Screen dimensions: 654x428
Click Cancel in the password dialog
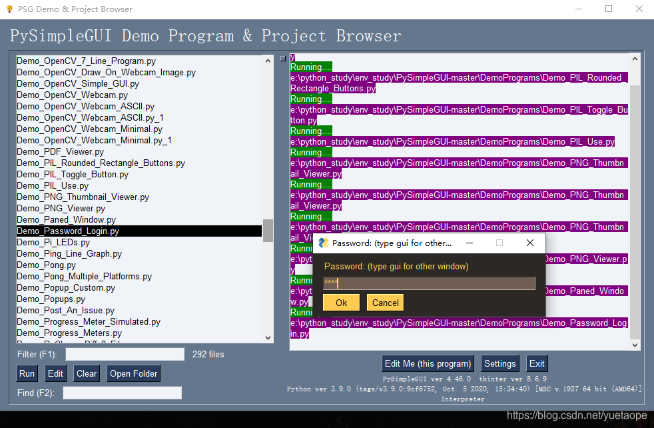pos(386,303)
